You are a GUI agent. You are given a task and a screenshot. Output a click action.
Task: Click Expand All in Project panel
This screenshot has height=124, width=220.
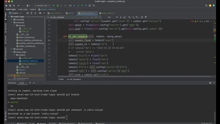[x=31, y=13]
